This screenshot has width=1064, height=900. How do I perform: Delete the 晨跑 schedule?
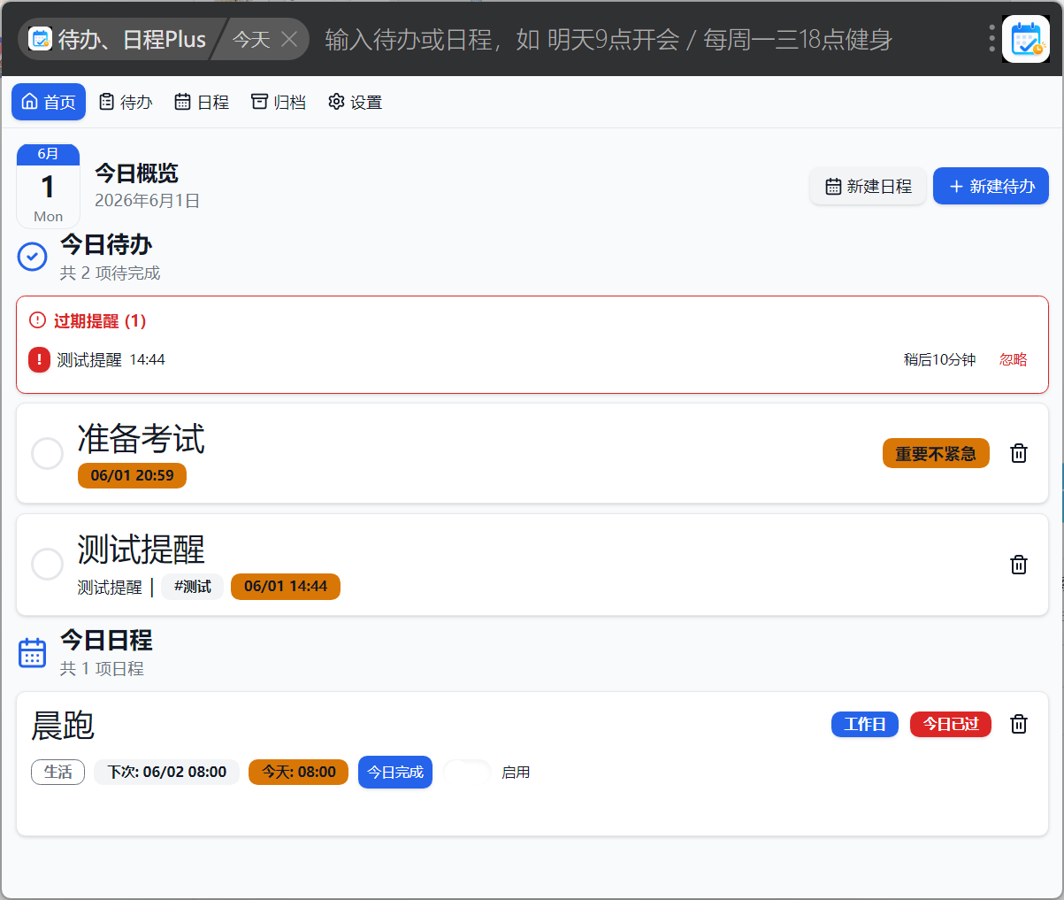(1019, 724)
